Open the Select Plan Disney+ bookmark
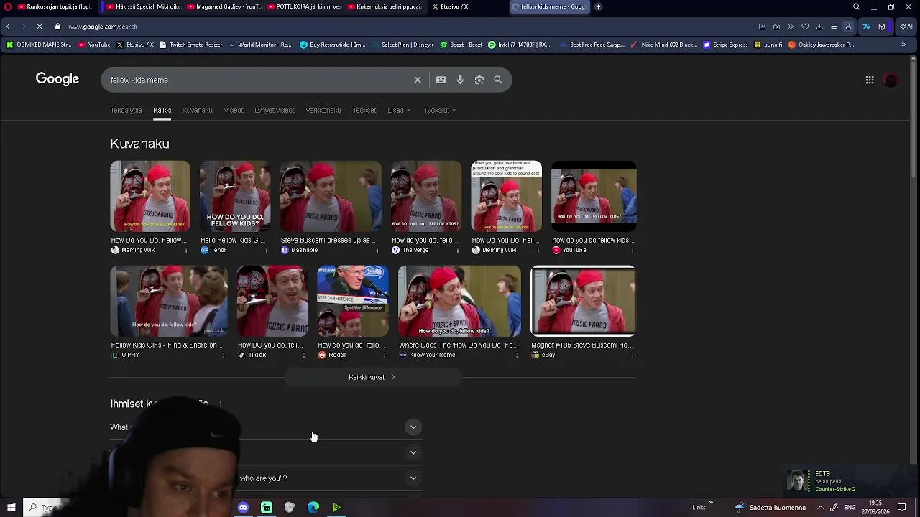This screenshot has width=920, height=517. [403, 45]
